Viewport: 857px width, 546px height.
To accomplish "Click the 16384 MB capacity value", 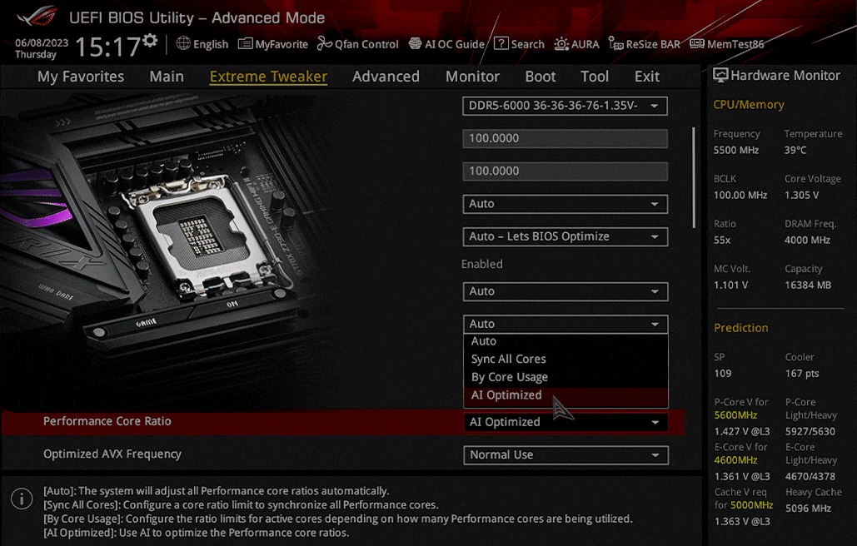I will (808, 285).
